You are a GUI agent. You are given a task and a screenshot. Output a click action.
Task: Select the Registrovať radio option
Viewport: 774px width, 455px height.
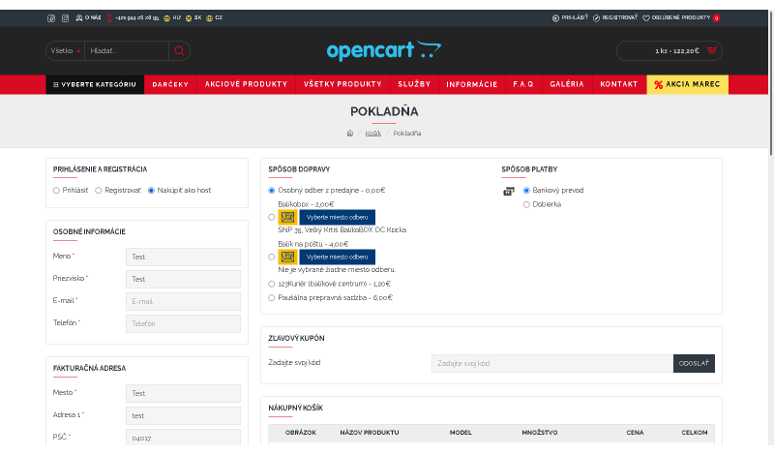[99, 191]
